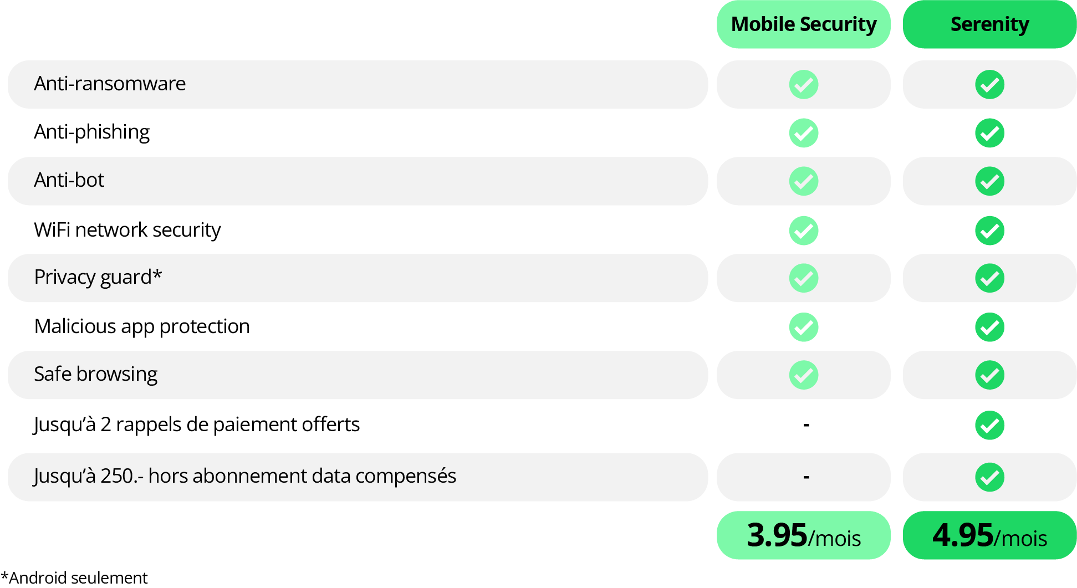Click the Privacy guard* feature label
This screenshot has width=1077, height=588.
98,277
